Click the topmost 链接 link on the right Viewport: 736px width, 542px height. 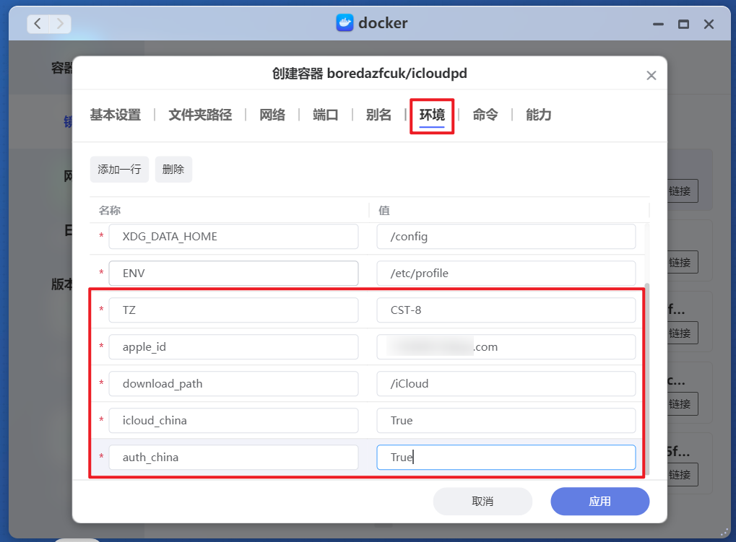point(680,191)
